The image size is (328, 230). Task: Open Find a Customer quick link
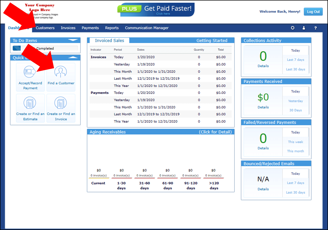[x=61, y=77]
